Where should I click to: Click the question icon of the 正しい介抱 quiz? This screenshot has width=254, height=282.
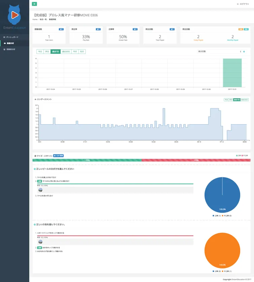(x=35, y=224)
